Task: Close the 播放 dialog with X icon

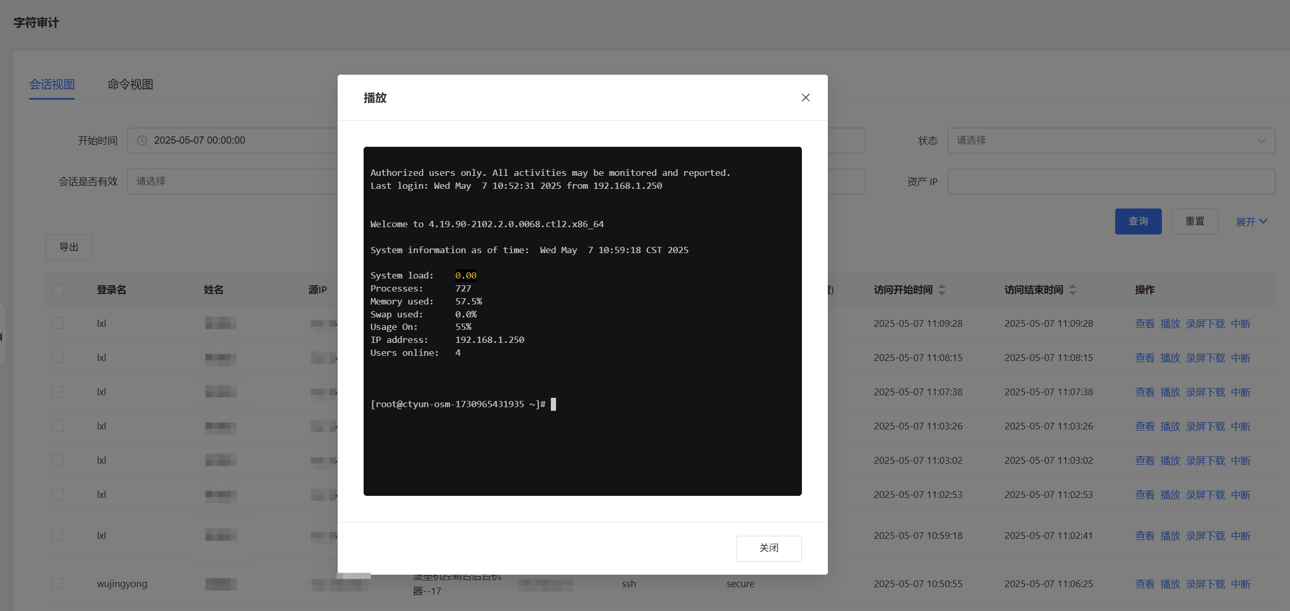Action: tap(805, 98)
